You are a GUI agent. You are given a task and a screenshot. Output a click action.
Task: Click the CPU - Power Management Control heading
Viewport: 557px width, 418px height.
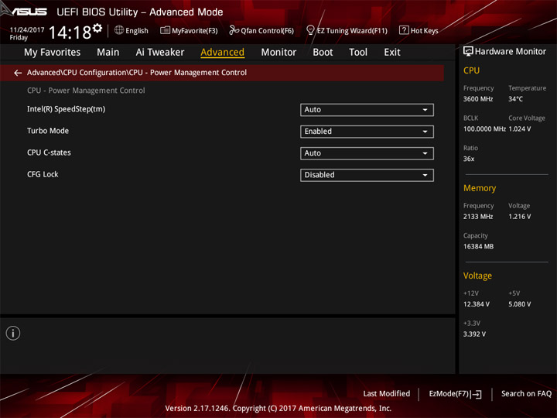tap(86, 91)
